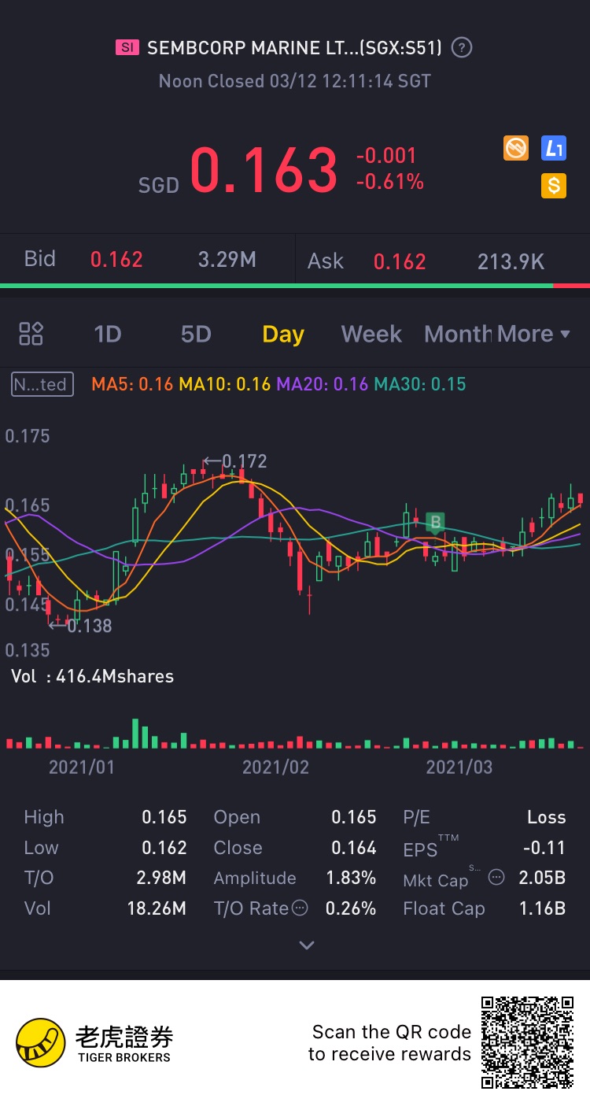Tap the 2021/02 date axis label

pyautogui.click(x=275, y=767)
